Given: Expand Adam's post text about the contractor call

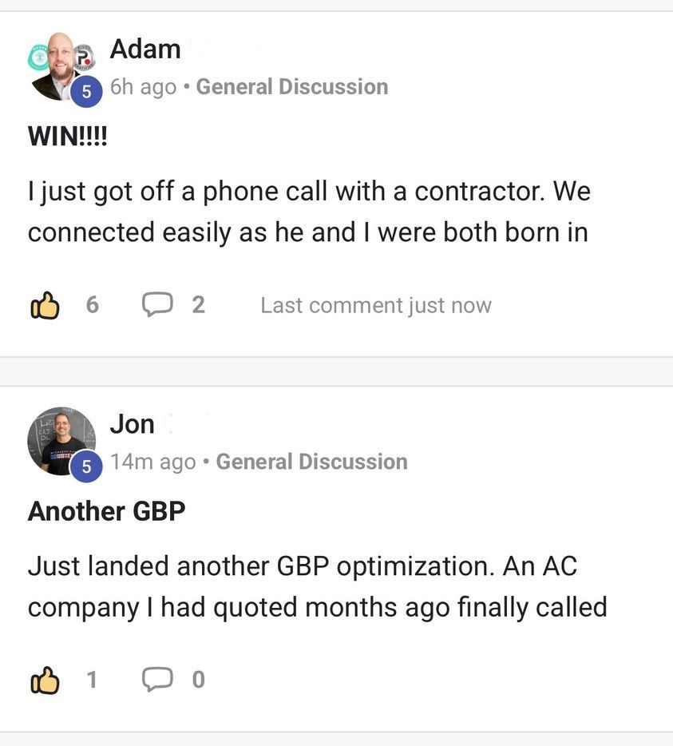Looking at the screenshot, I should coord(309,212).
